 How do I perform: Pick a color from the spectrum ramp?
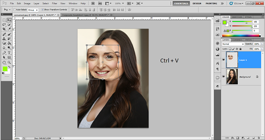click(x=241, y=36)
